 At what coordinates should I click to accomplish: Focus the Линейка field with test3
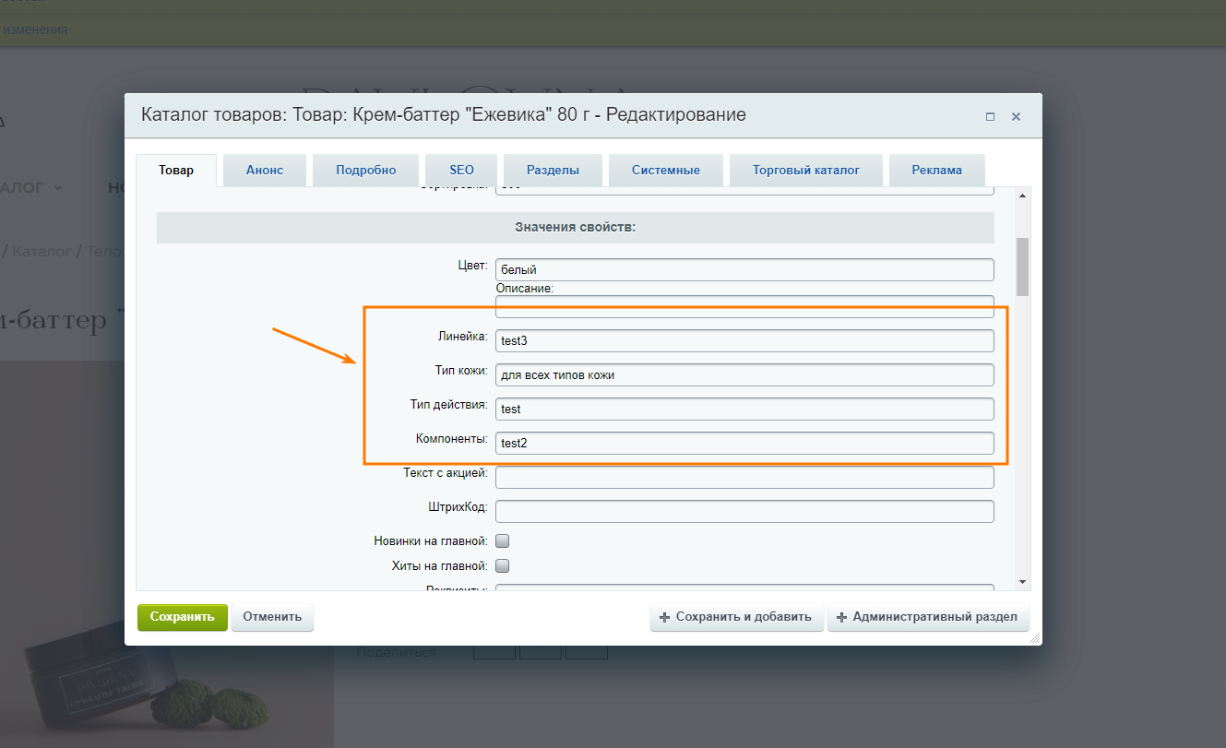coord(745,340)
